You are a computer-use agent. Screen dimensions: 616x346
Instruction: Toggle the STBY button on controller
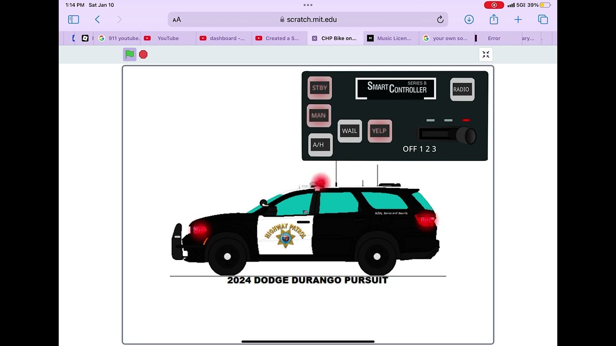point(320,88)
